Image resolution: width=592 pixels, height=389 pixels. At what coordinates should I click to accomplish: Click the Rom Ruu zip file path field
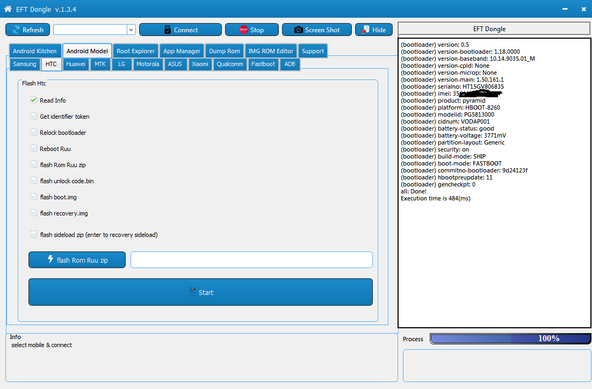[x=251, y=260]
